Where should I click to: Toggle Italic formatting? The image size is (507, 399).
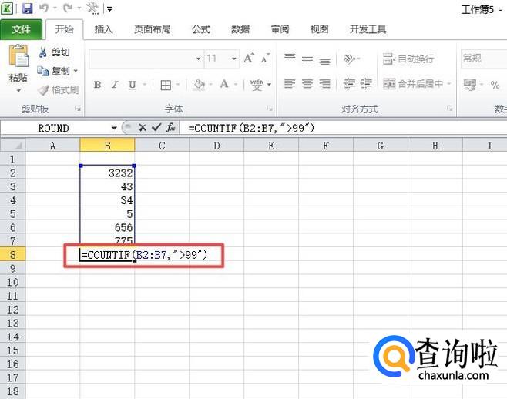pyautogui.click(x=115, y=85)
